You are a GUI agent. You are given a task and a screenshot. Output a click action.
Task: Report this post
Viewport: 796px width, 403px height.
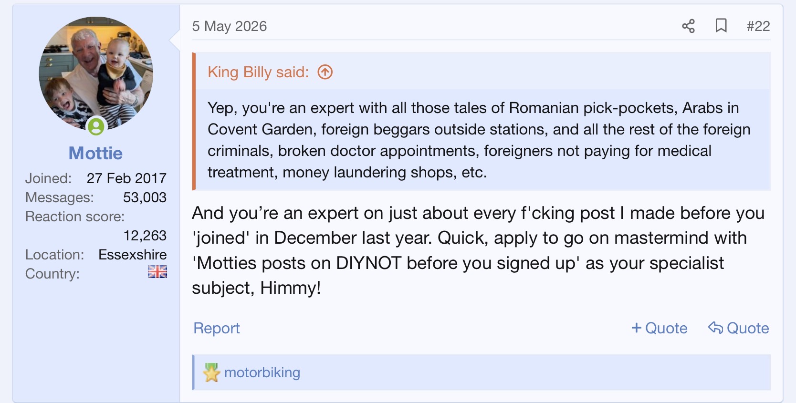[x=217, y=328]
